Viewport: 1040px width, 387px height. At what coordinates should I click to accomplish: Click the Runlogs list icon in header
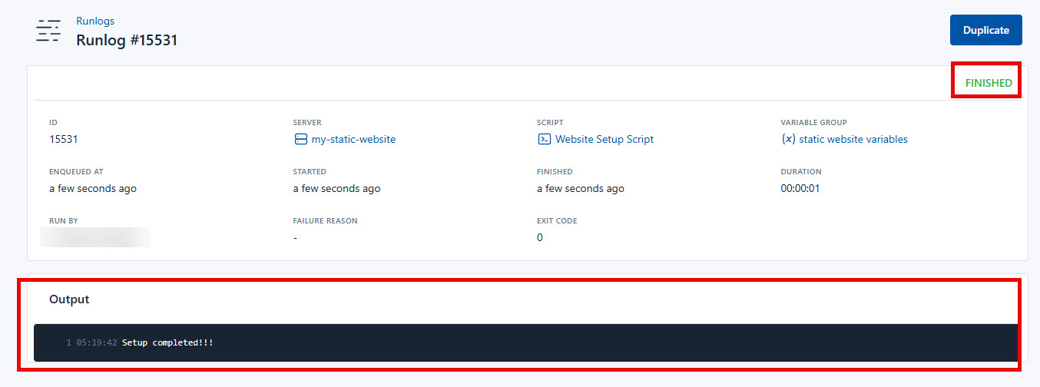point(48,31)
